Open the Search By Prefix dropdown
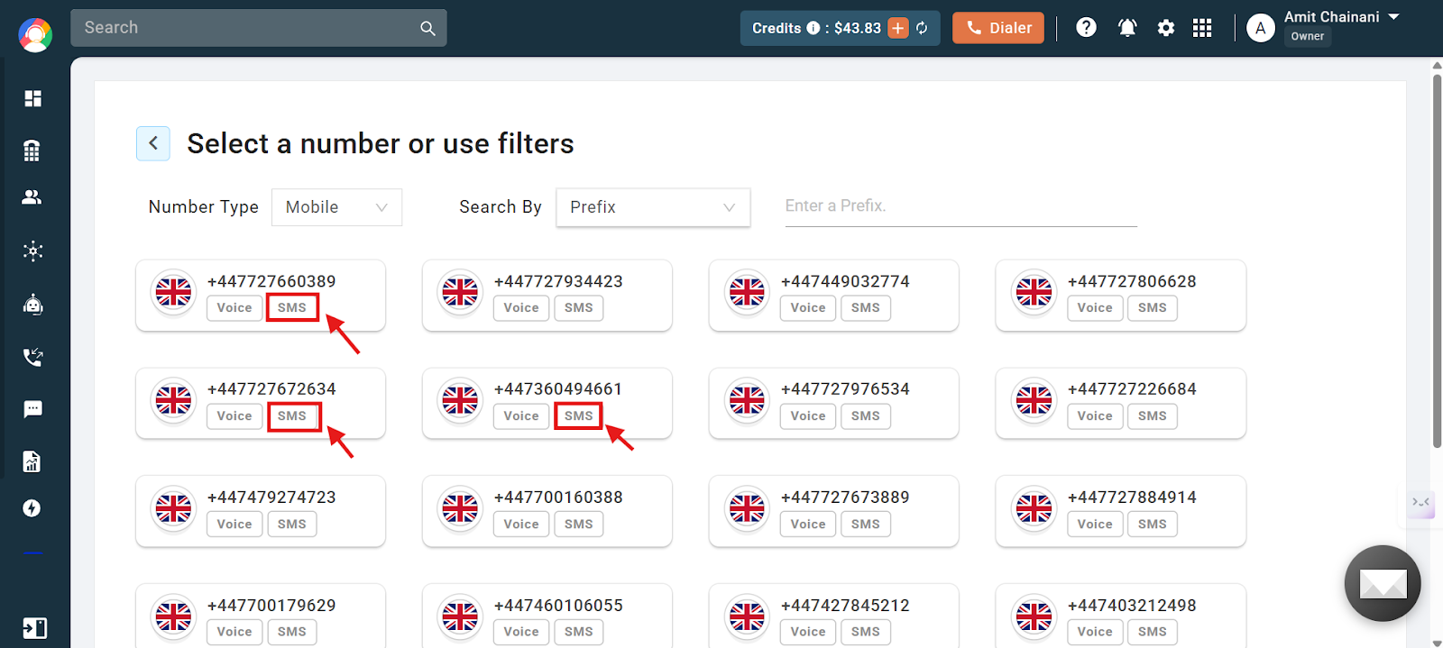 [653, 207]
